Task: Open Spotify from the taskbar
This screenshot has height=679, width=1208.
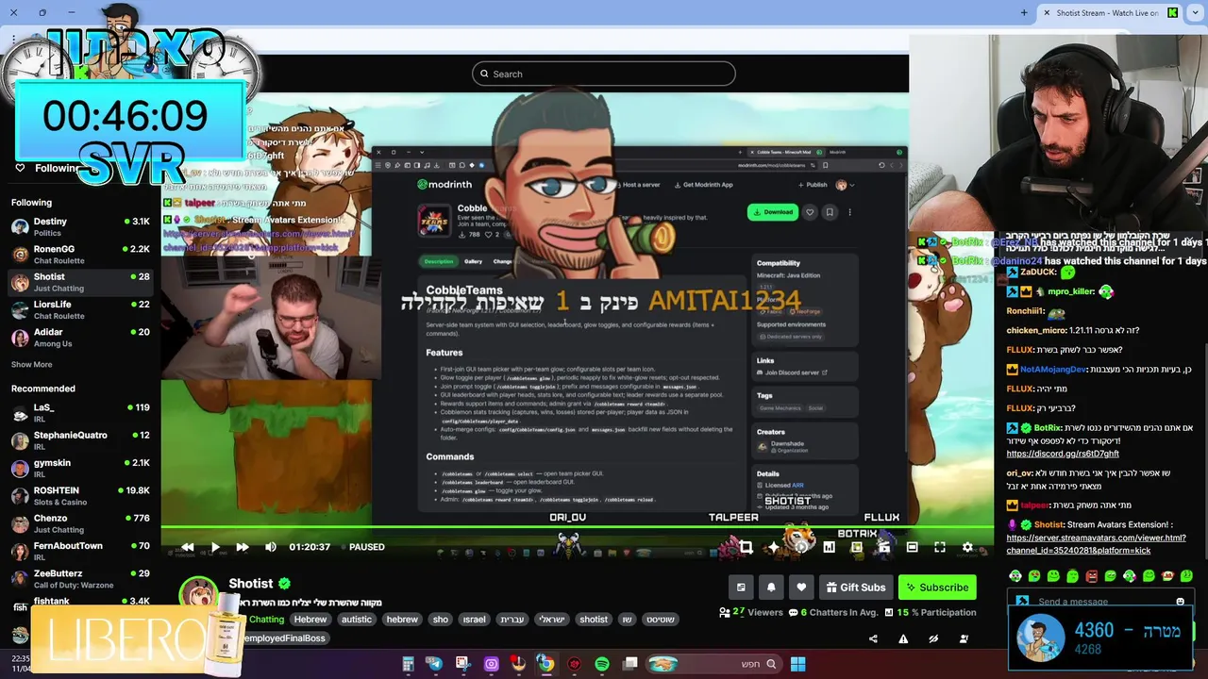Action: point(602,664)
